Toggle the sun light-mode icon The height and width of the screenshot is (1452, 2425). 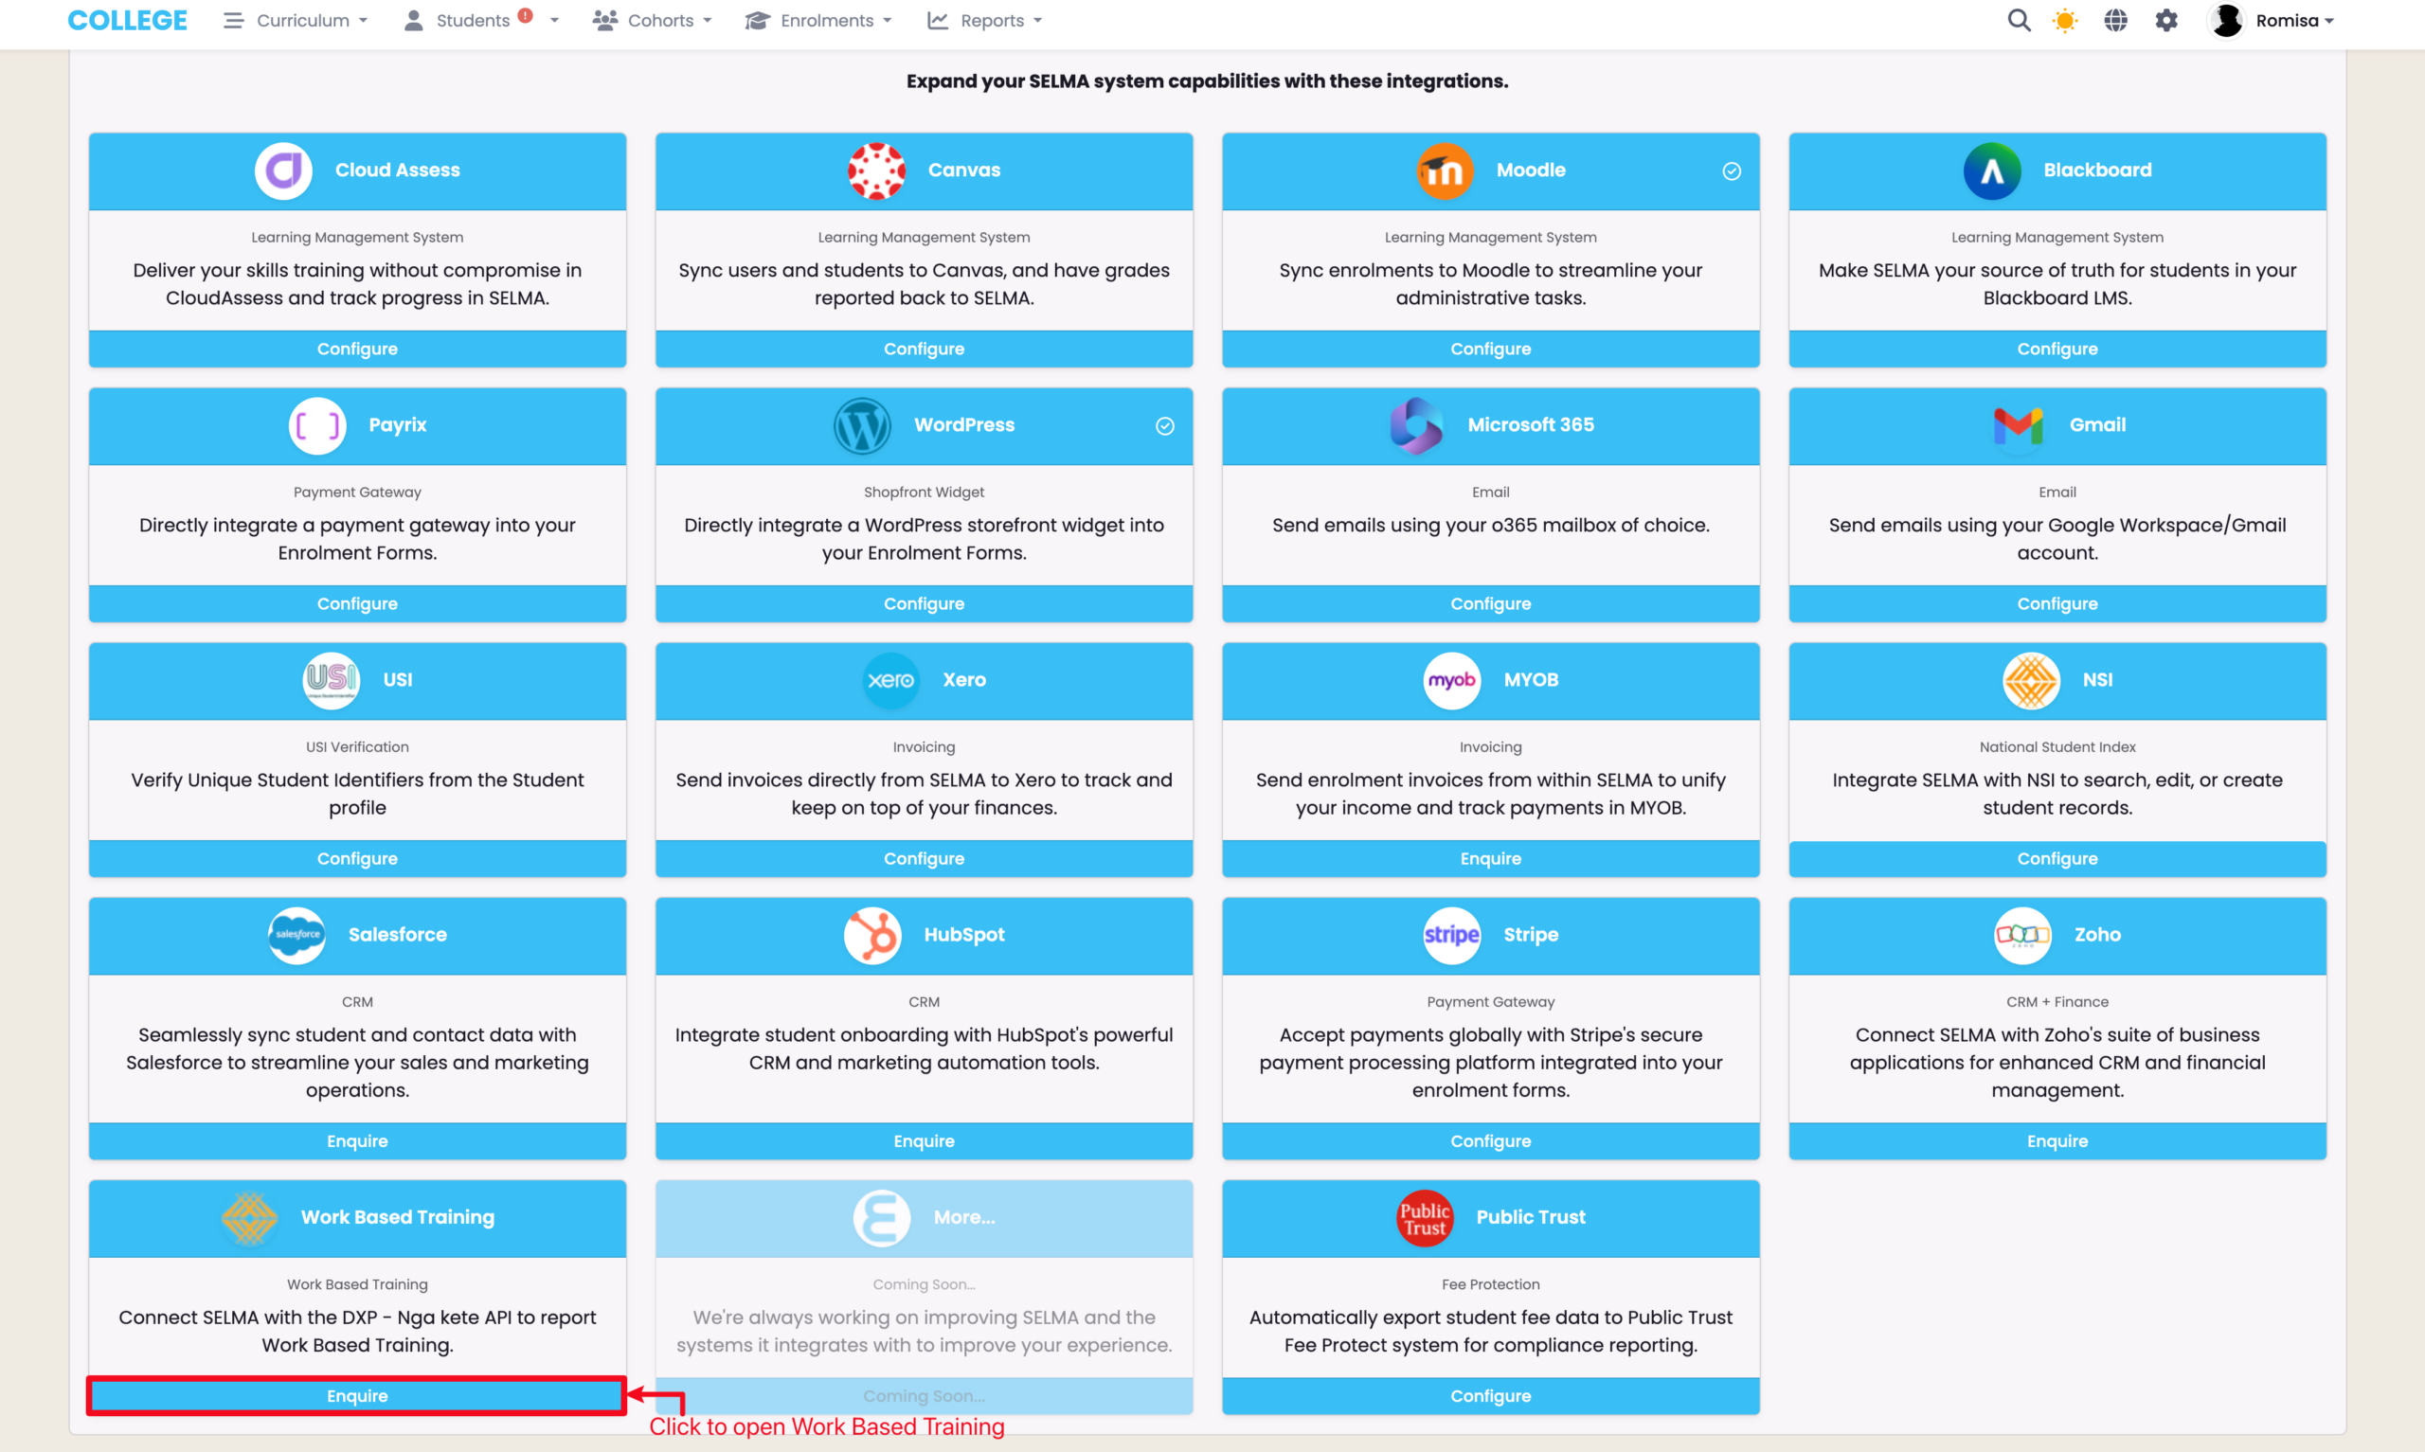coord(2065,21)
